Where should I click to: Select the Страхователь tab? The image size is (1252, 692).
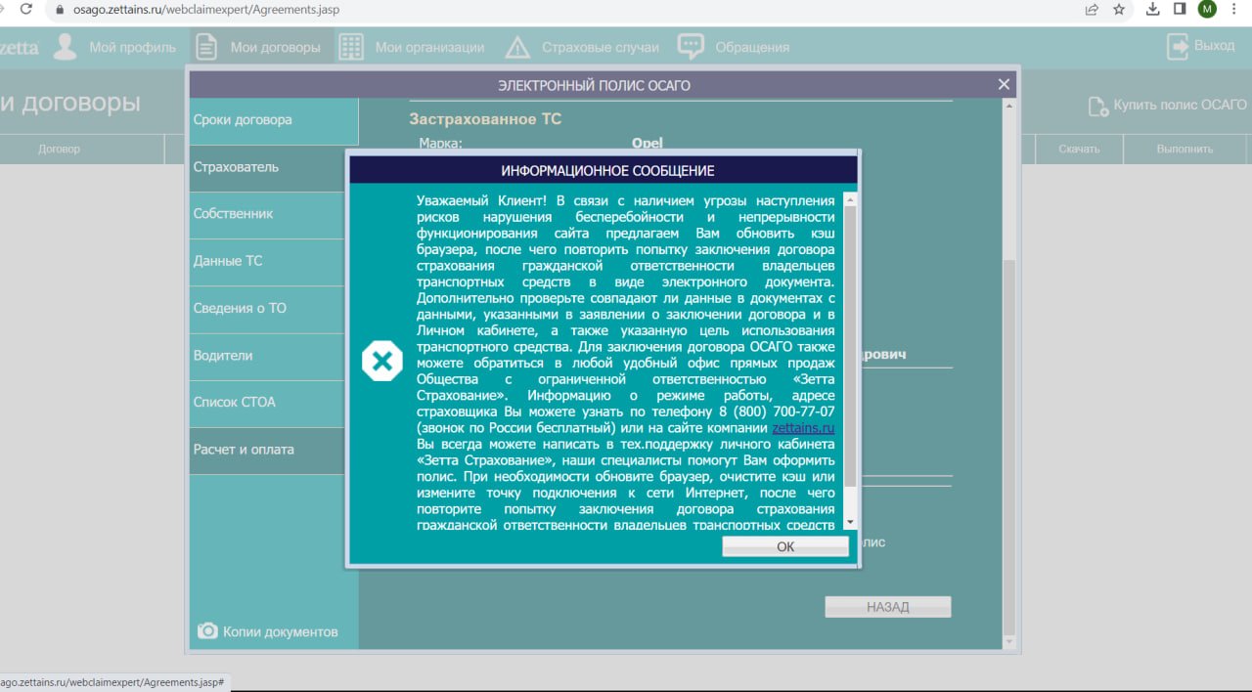click(x=267, y=167)
